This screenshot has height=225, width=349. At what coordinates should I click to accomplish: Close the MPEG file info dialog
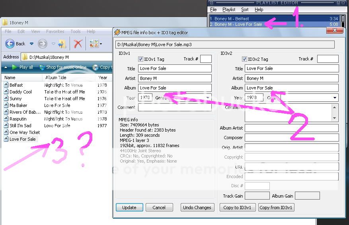point(335,30)
